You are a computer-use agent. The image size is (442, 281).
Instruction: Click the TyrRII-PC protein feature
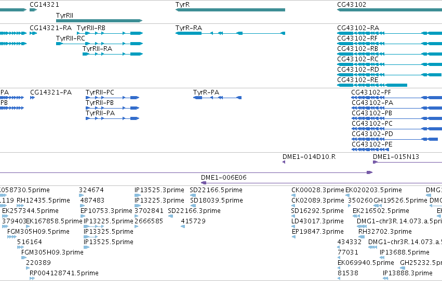pyautogui.click(x=113, y=98)
